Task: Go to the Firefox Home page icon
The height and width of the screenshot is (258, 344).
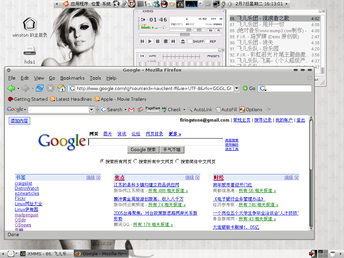Action: pyautogui.click(x=61, y=88)
